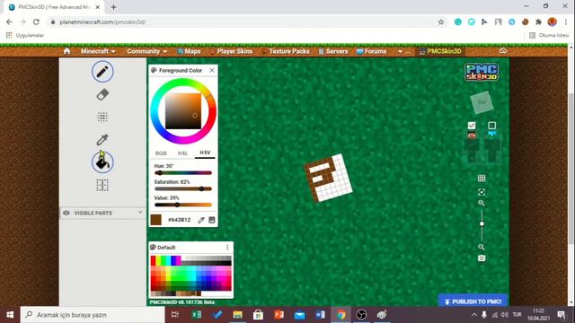Click the brown foreground color swatch

pyautogui.click(x=155, y=220)
